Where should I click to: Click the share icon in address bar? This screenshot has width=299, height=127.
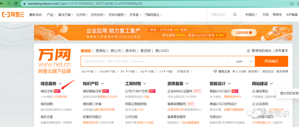click(x=292, y=4)
